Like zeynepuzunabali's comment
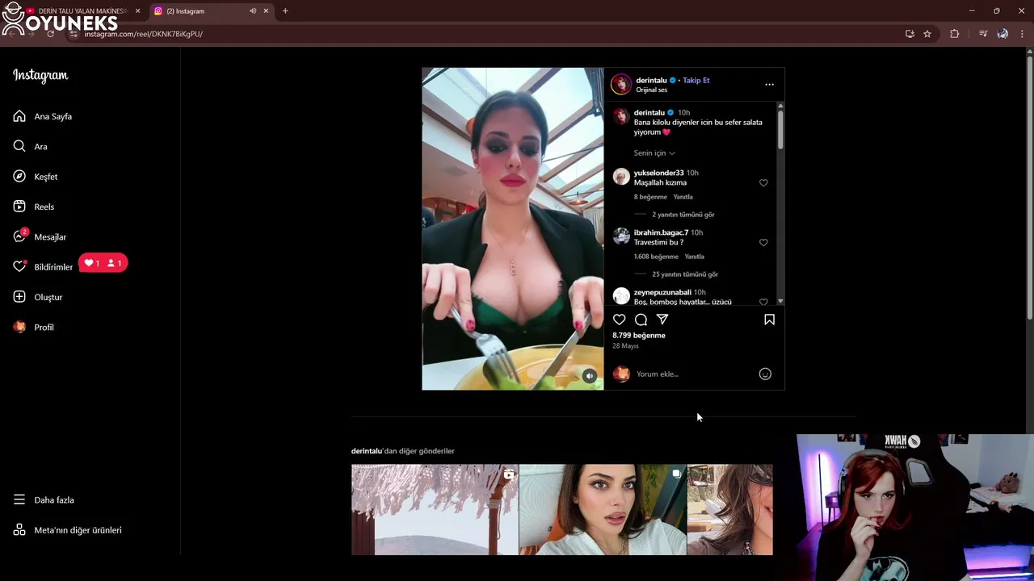This screenshot has width=1034, height=581. pyautogui.click(x=763, y=302)
